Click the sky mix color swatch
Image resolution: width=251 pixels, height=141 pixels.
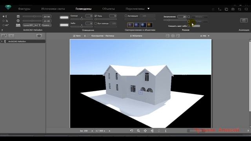(x=196, y=26)
